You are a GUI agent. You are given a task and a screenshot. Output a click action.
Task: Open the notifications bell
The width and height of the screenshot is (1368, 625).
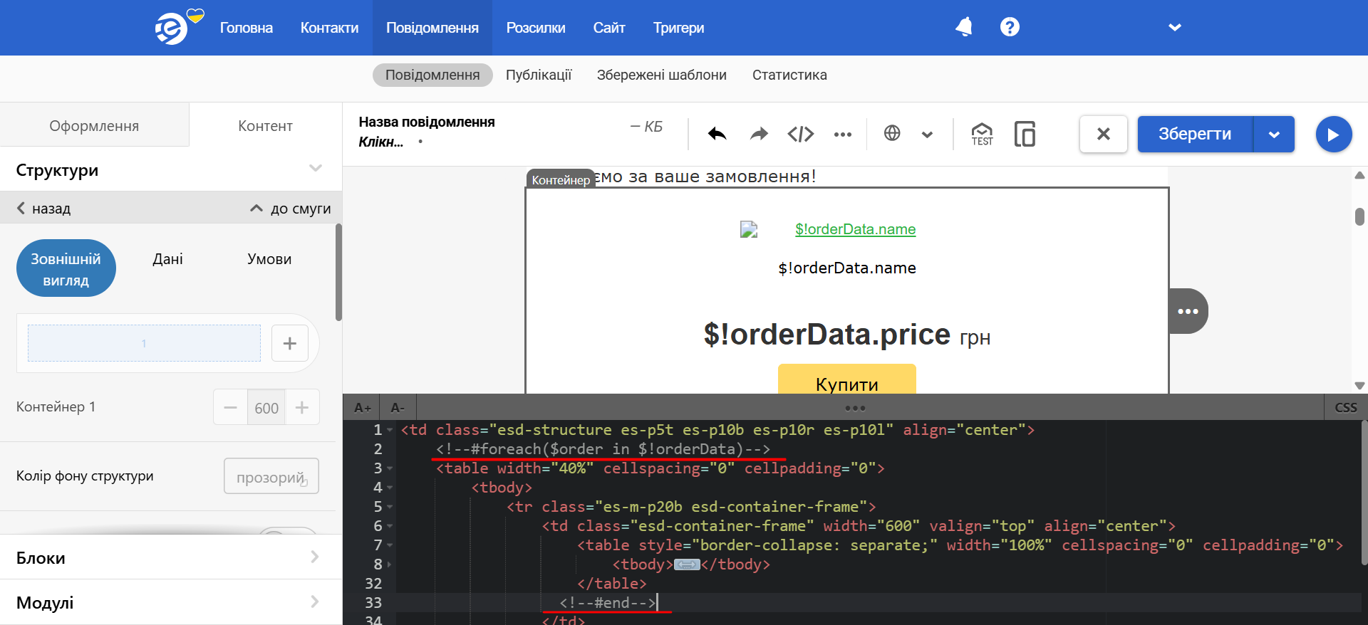(x=964, y=27)
